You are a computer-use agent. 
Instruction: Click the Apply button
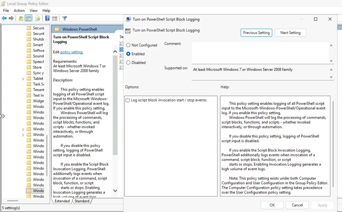coord(323,205)
